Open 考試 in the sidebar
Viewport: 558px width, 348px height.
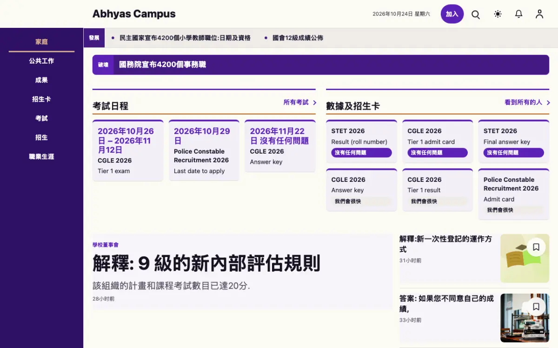pyautogui.click(x=41, y=118)
